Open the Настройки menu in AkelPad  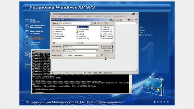coord(79,16)
